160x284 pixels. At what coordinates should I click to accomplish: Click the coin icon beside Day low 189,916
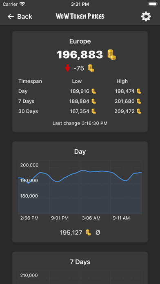point(93,91)
